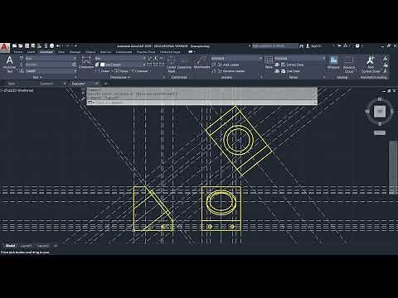This screenshot has width=398, height=298.
Task: Open the Help icon in title bar
Action: tap(357, 46)
